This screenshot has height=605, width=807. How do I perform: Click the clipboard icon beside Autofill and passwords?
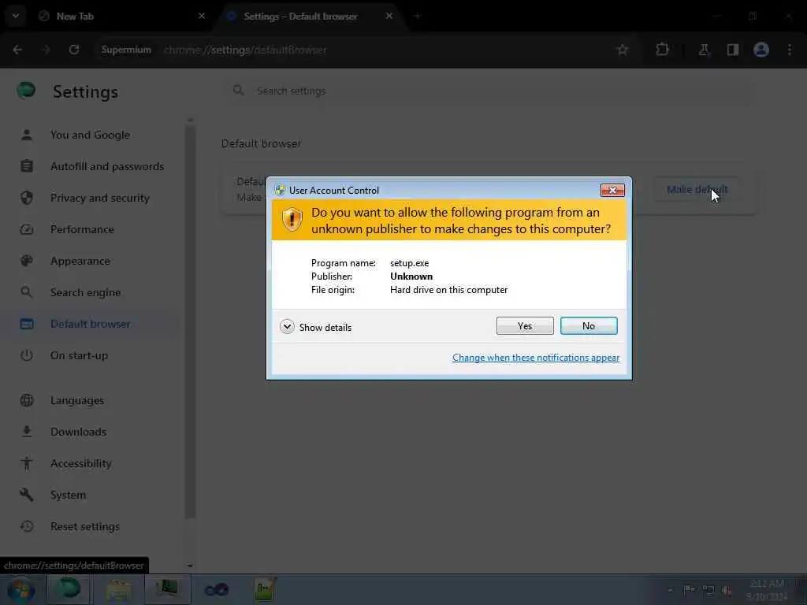tap(27, 166)
